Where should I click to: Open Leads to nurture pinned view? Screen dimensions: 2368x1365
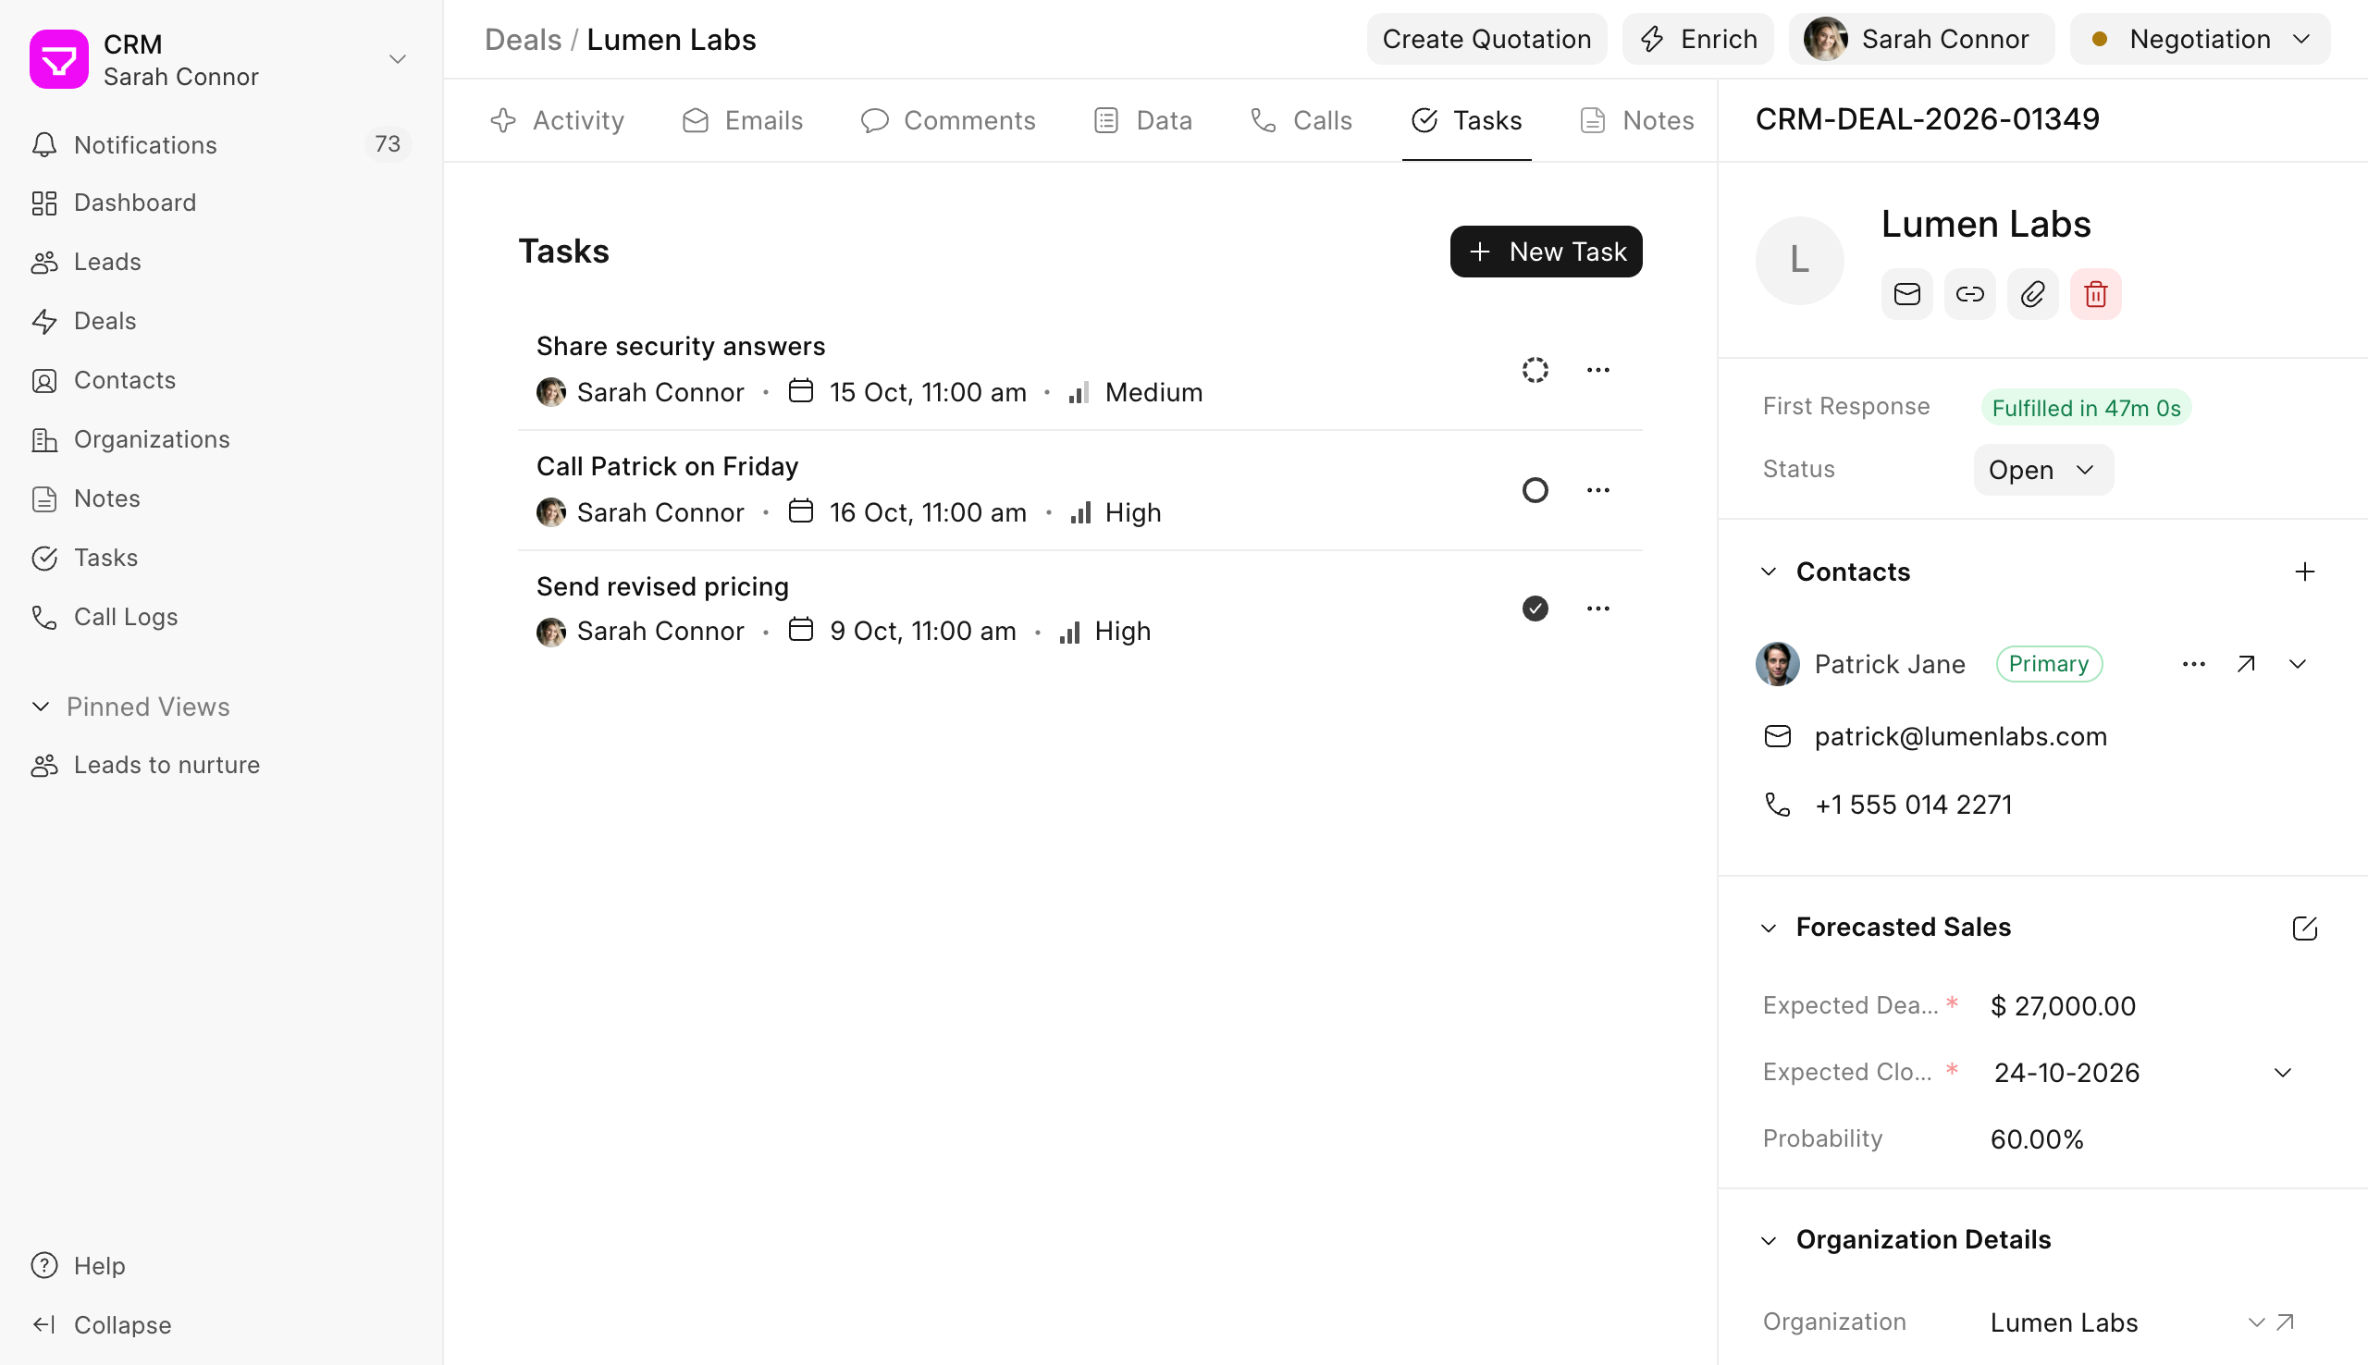point(221,765)
